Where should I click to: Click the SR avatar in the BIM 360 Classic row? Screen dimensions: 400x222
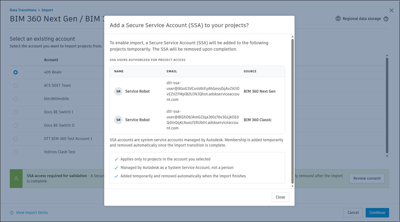(118, 120)
